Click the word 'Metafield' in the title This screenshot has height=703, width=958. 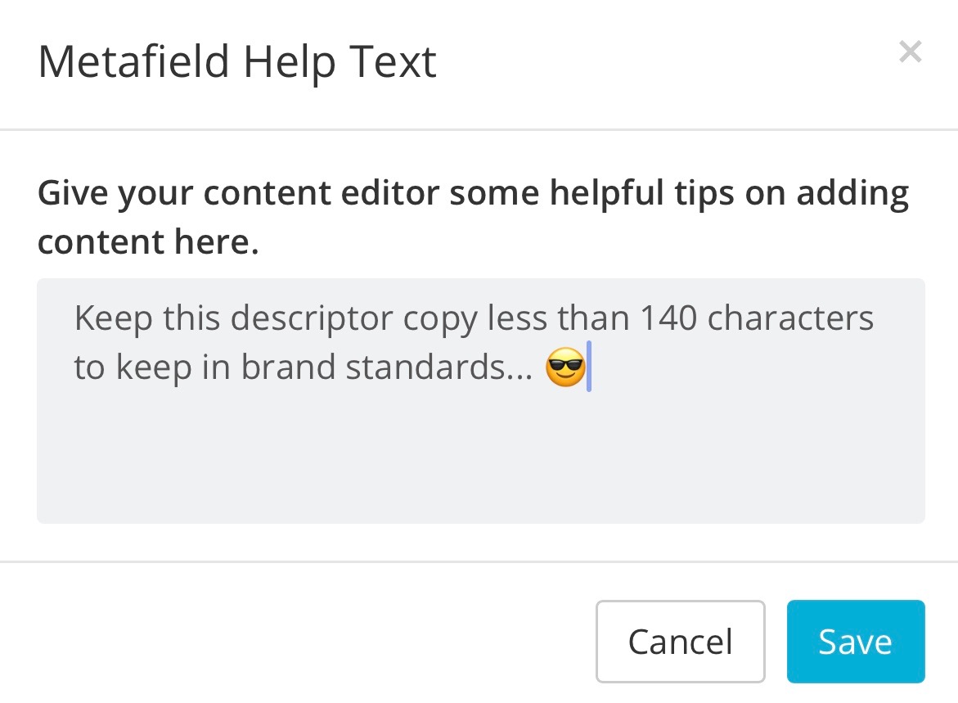pyautogui.click(x=134, y=61)
